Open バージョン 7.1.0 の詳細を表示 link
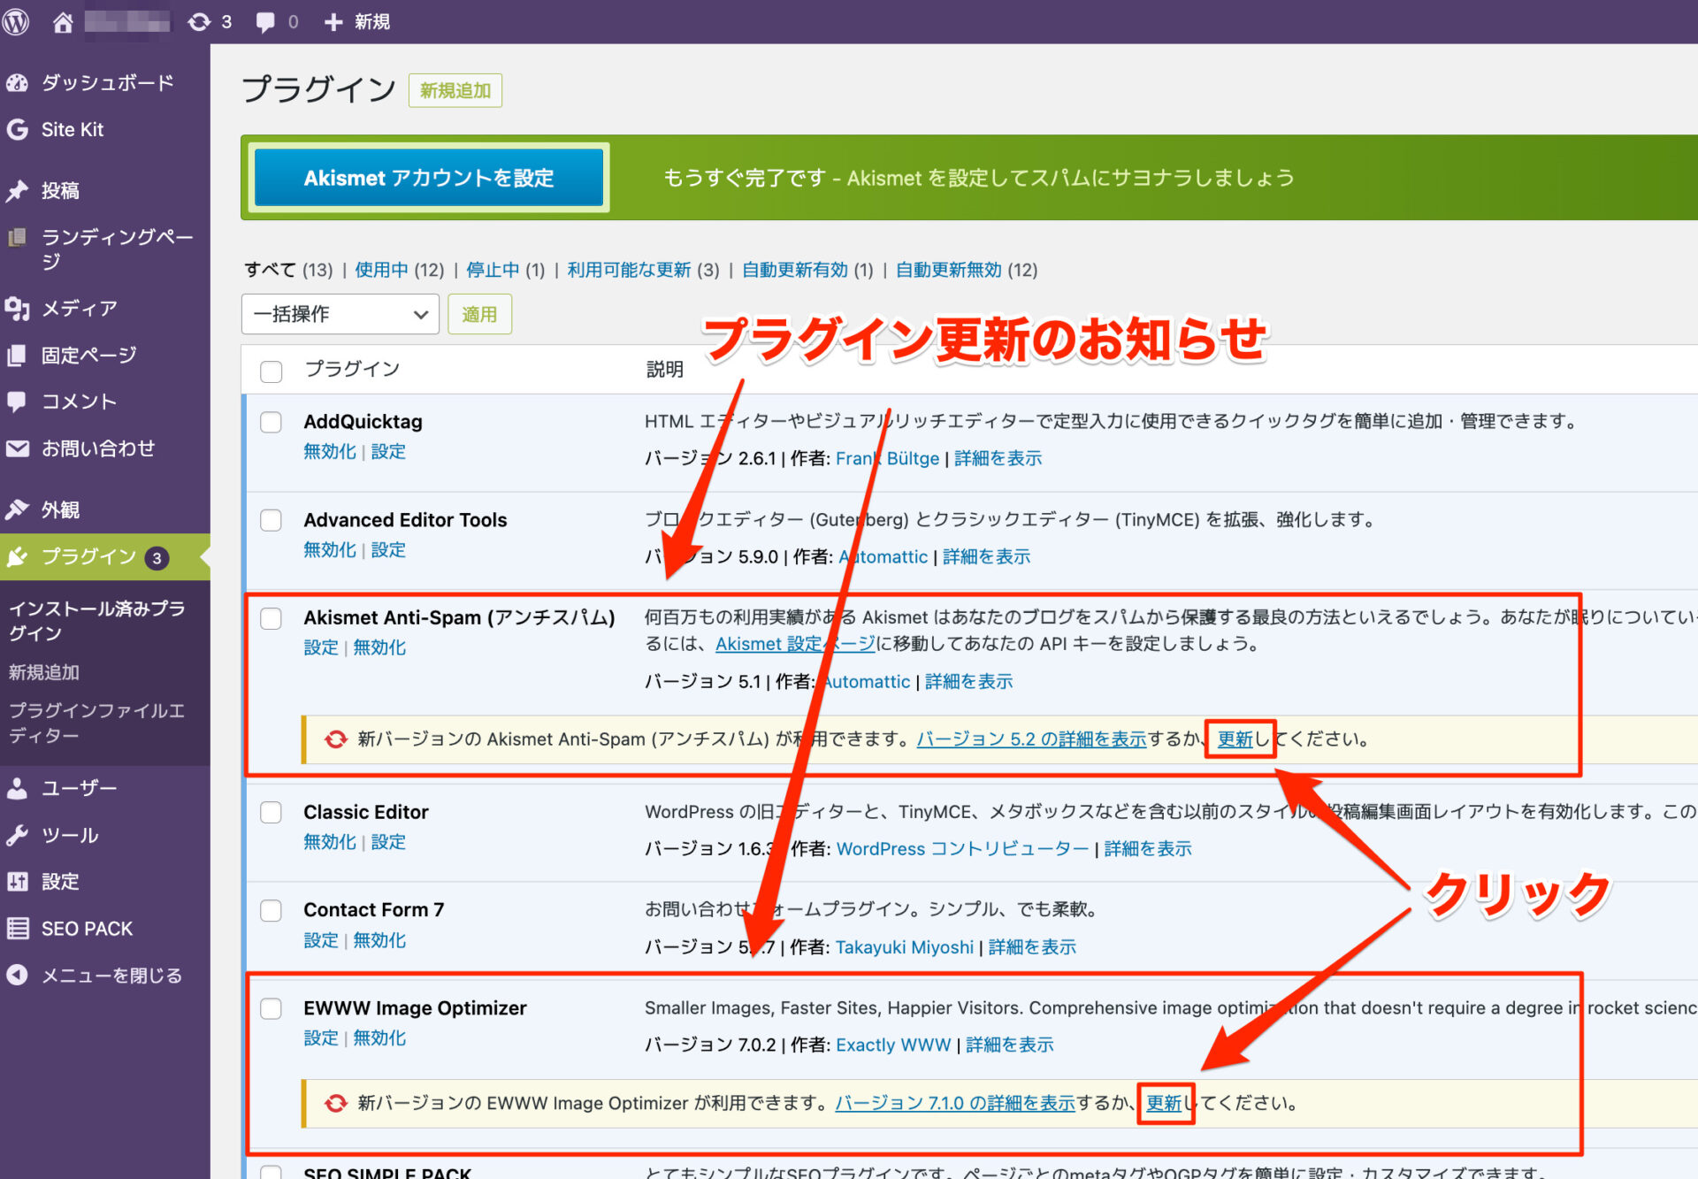 (955, 1103)
